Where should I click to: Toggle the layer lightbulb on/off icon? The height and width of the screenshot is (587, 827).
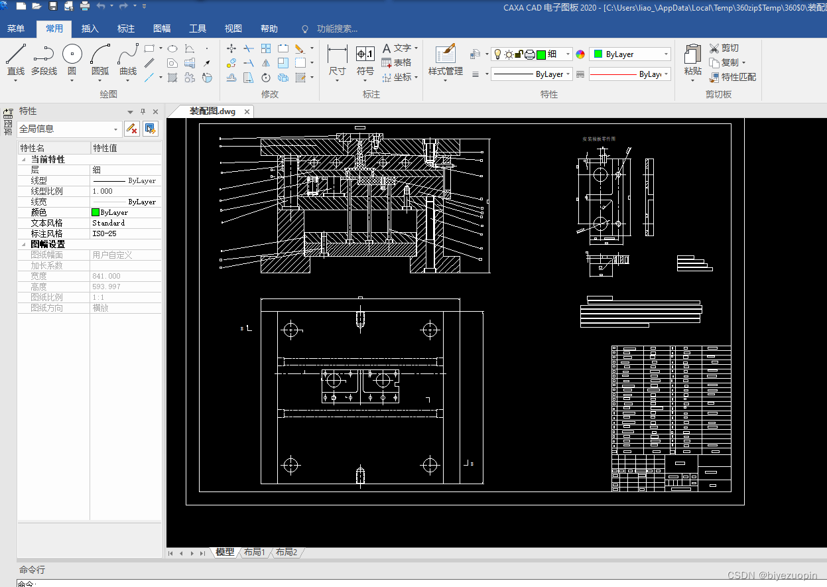coord(498,54)
